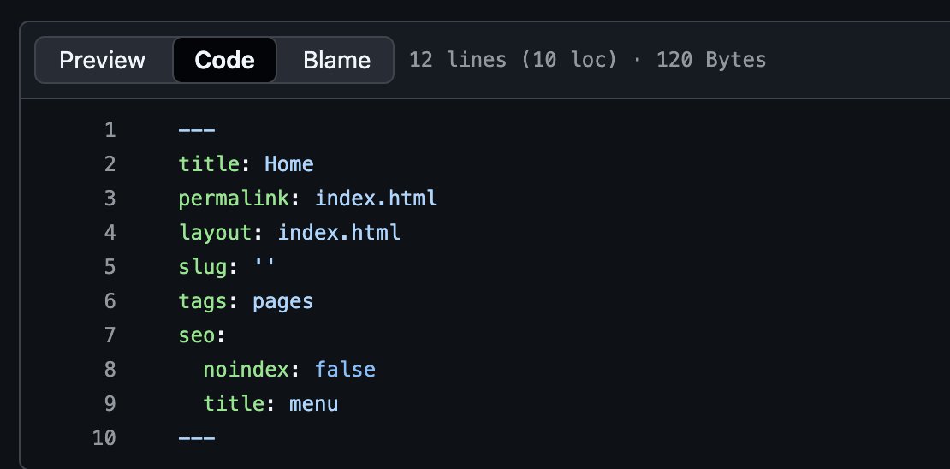Click the file info text '12 lines (10 loc) · 120 Bytes'
This screenshot has width=950, height=469.
587,60
